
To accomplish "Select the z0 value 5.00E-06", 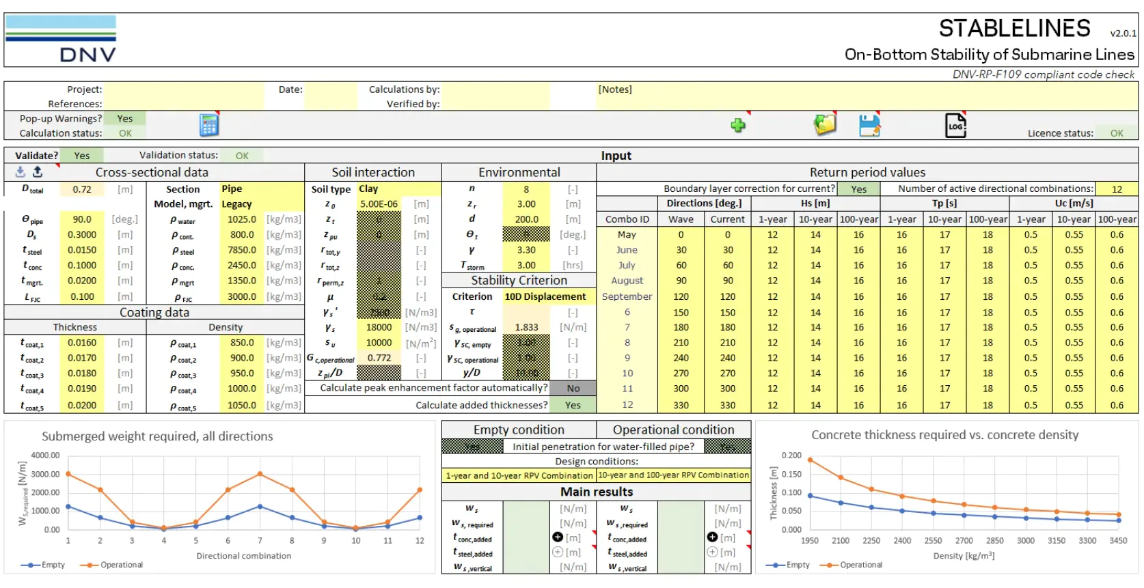I will (x=379, y=204).
